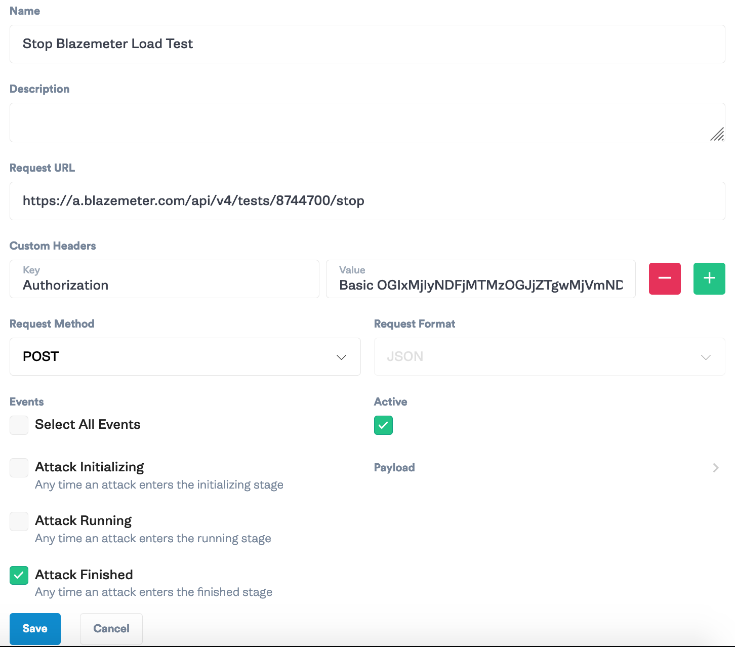
Task: Edit the header Key field Authorization
Action: 165,279
